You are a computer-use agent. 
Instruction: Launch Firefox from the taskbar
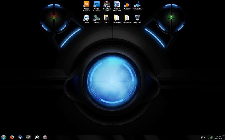[x=12, y=137]
